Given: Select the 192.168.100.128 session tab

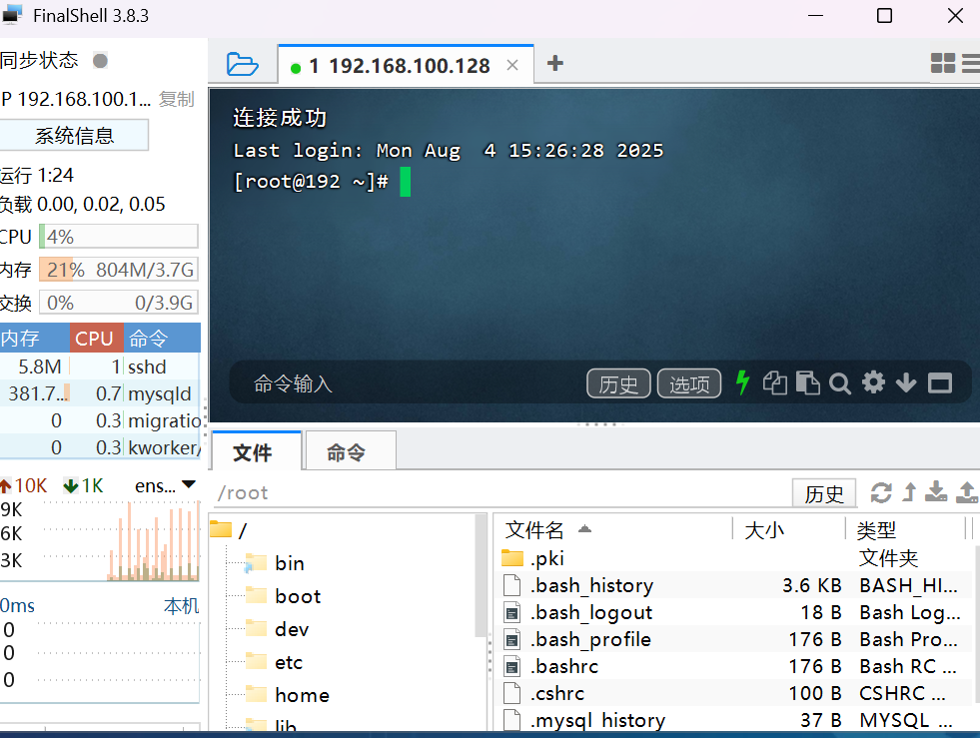Looking at the screenshot, I should pyautogui.click(x=405, y=65).
